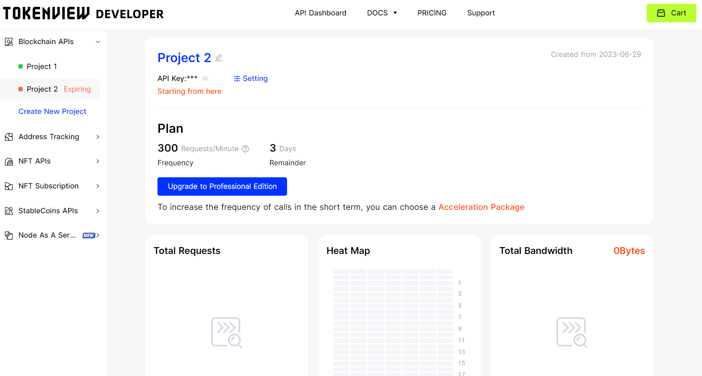This screenshot has height=376, width=702.
Task: Expand the StableCoins APIs chevron
Action: [x=98, y=211]
